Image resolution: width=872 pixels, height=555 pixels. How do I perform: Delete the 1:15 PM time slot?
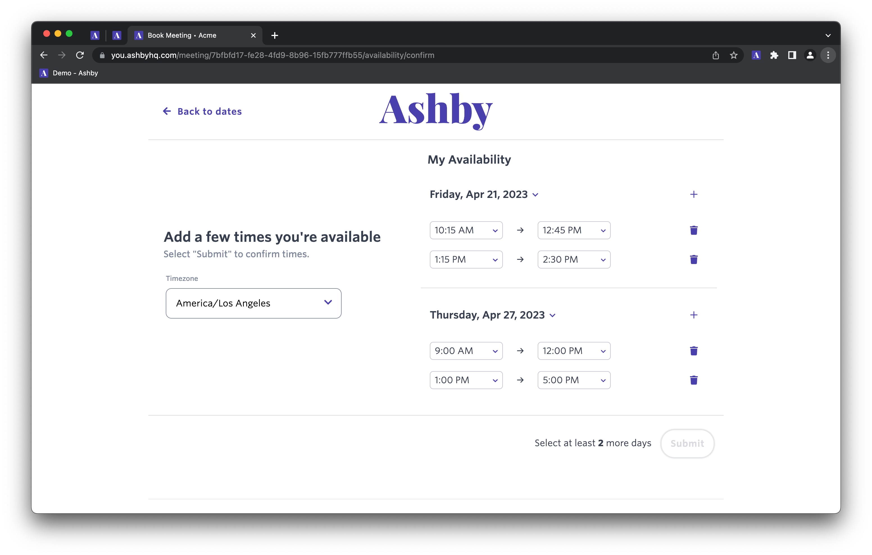[x=694, y=260]
